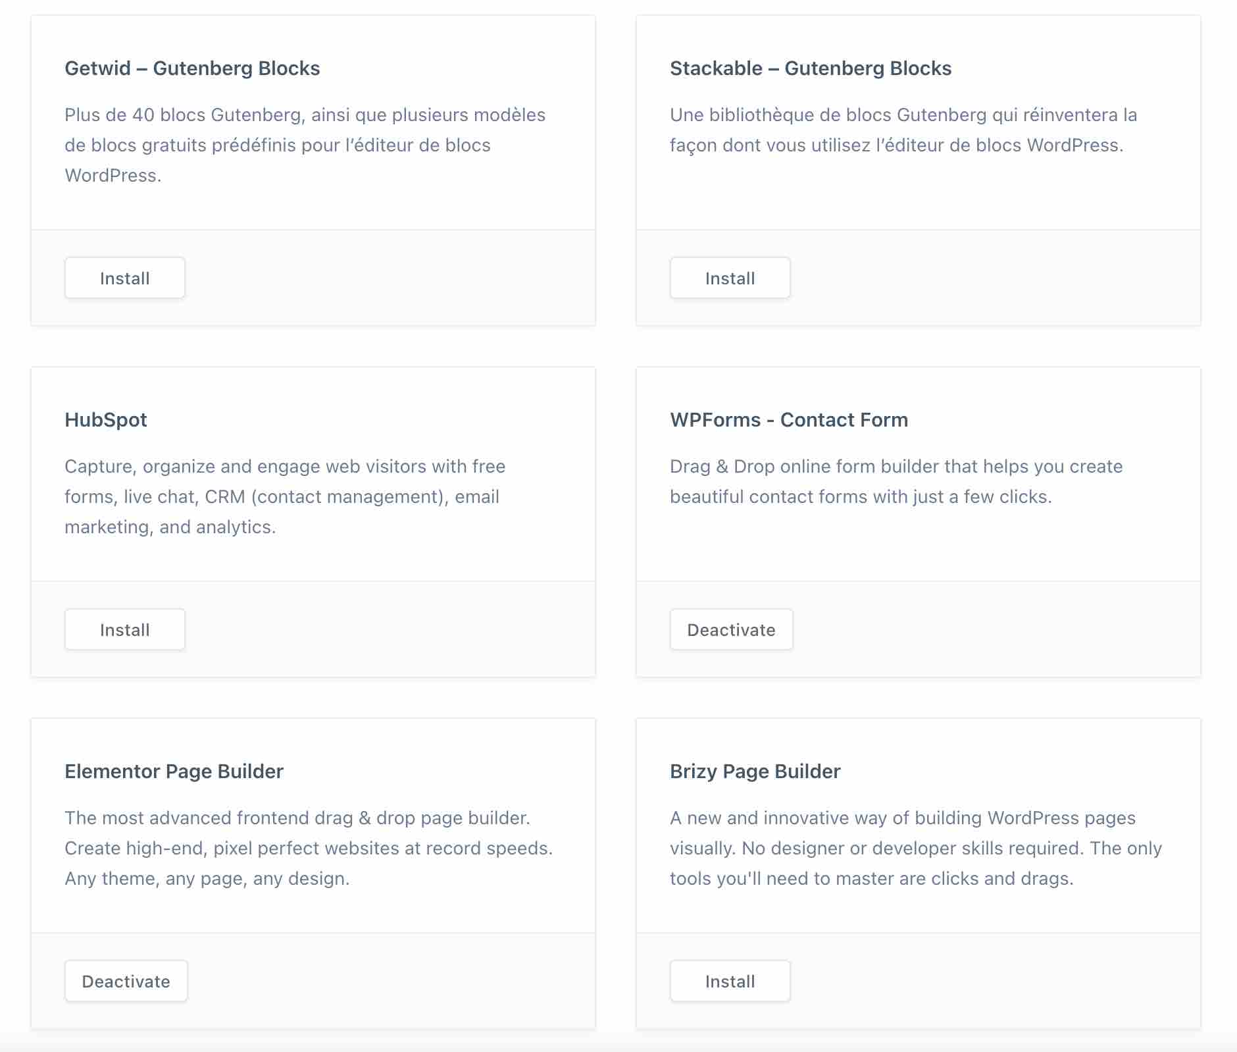The width and height of the screenshot is (1237, 1052).
Task: Click the WPForms - Contact Form heading
Action: pos(789,420)
